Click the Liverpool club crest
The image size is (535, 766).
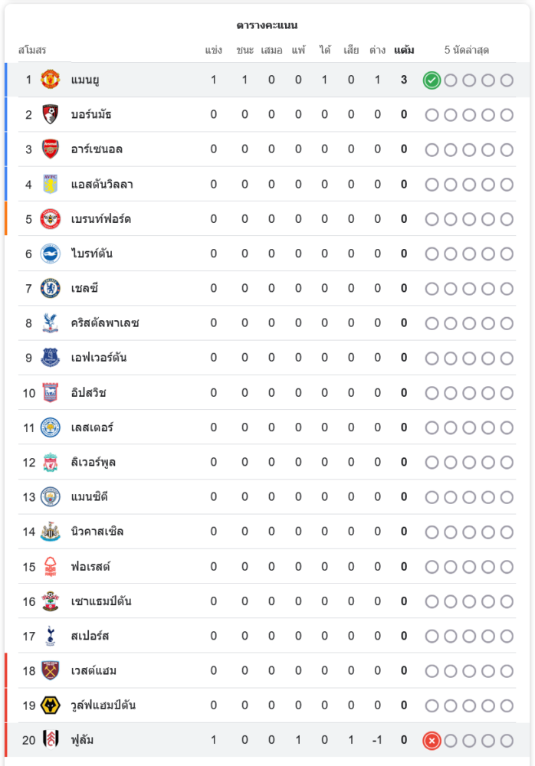click(x=51, y=463)
